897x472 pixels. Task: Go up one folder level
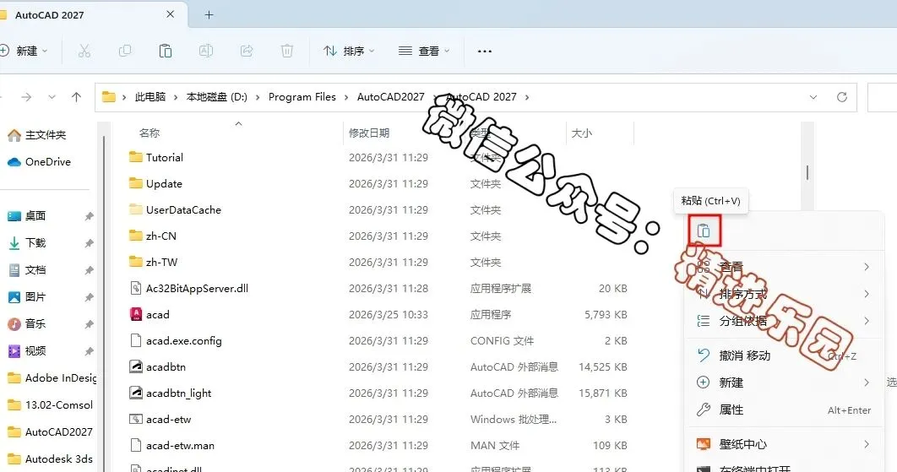[76, 97]
